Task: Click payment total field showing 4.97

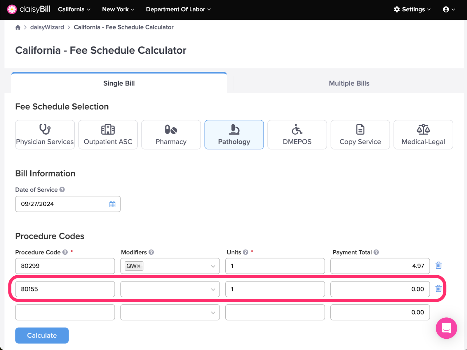Action: (380, 266)
